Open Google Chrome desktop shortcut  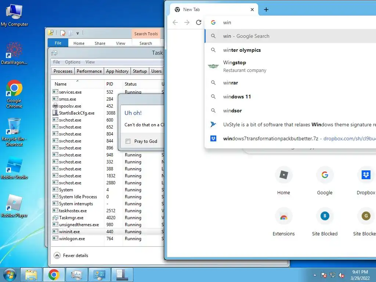[14, 94]
